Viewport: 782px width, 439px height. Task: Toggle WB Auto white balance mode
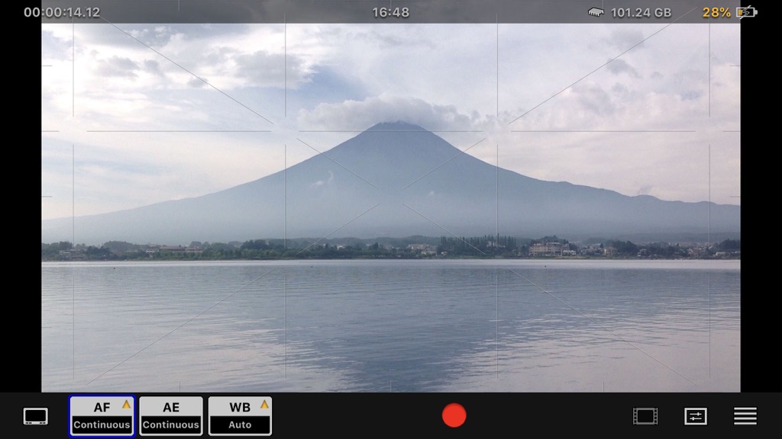tap(240, 416)
